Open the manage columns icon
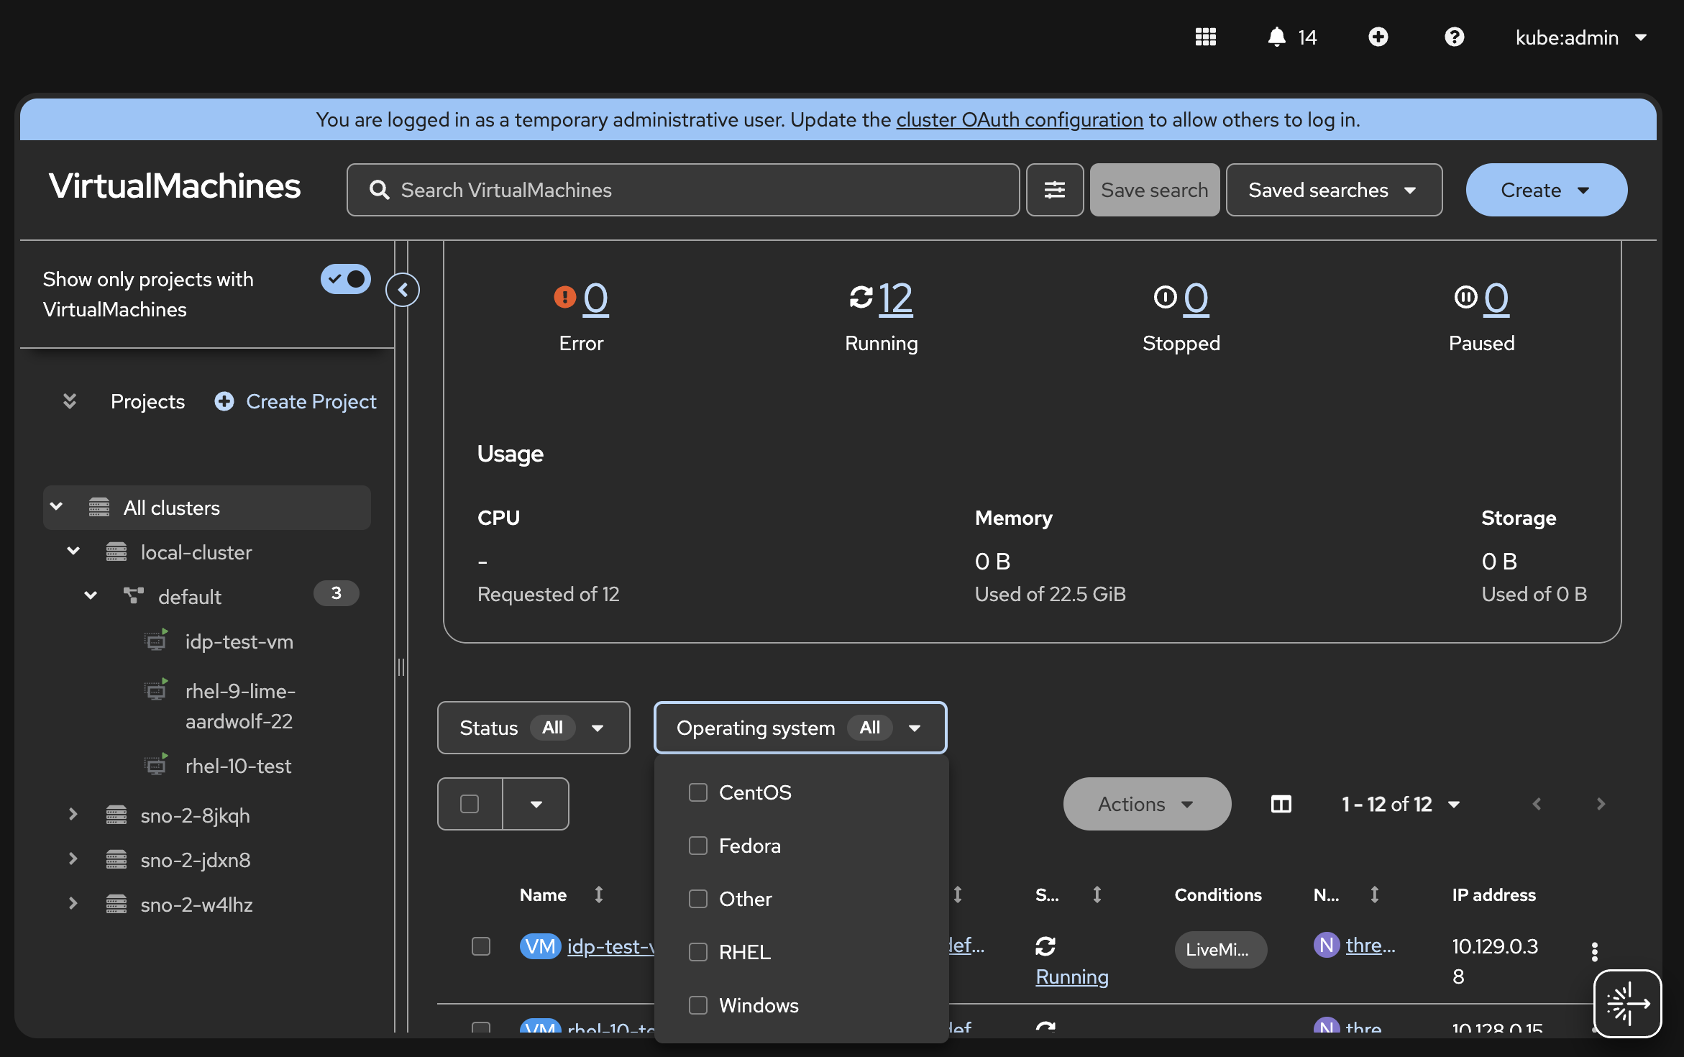 click(1281, 804)
